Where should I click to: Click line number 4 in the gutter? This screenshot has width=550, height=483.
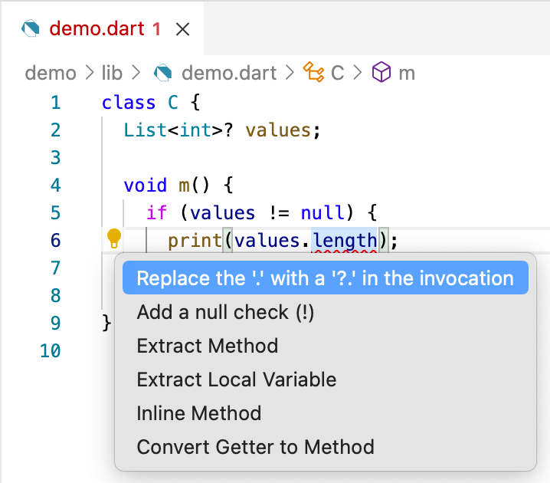[54, 185]
